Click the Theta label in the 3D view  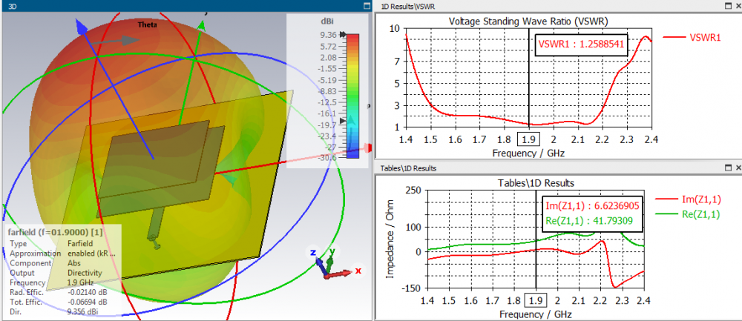coord(147,24)
